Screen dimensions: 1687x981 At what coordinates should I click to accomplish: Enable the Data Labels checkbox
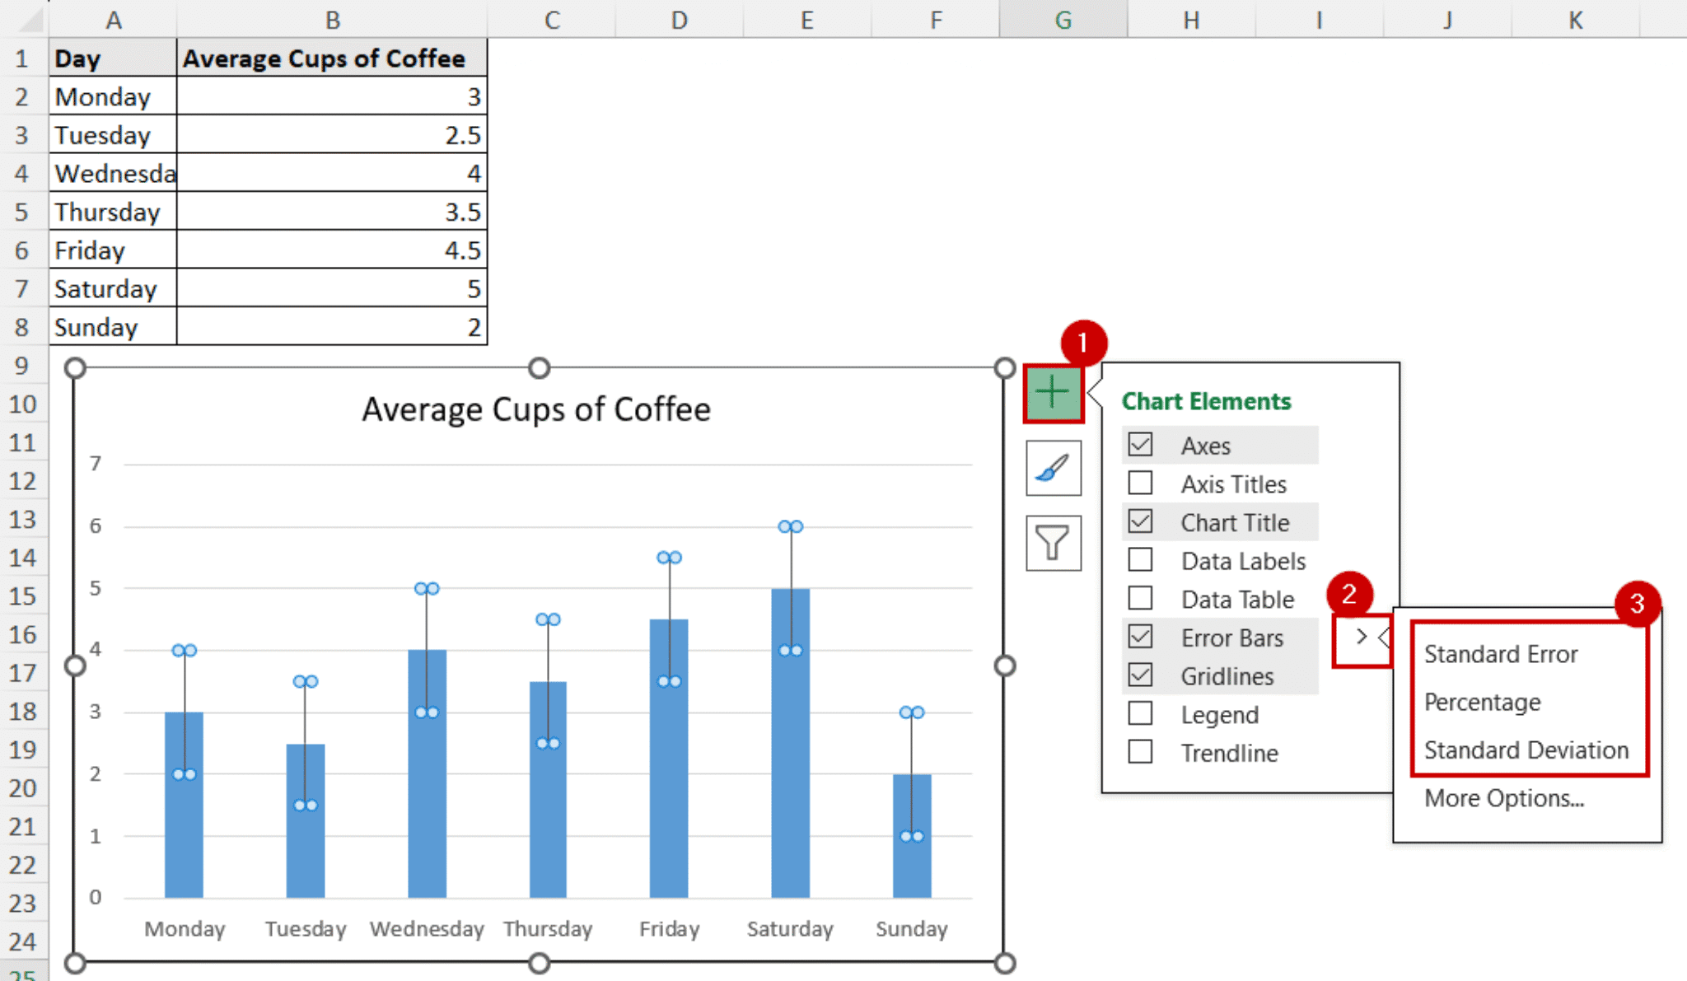pyautogui.click(x=1140, y=561)
